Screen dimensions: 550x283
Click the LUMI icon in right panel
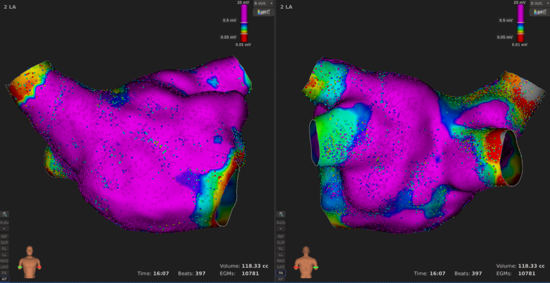point(539,12)
